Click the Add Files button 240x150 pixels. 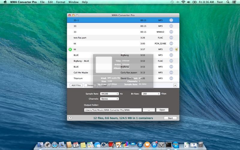coord(76,85)
